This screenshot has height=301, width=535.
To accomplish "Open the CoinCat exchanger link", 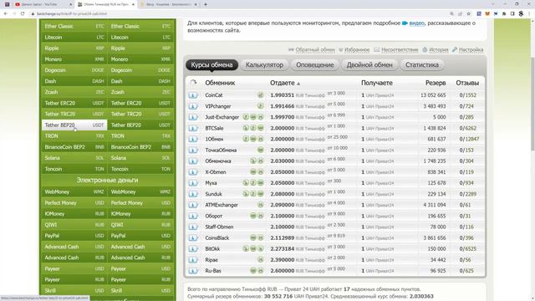I will click(214, 95).
